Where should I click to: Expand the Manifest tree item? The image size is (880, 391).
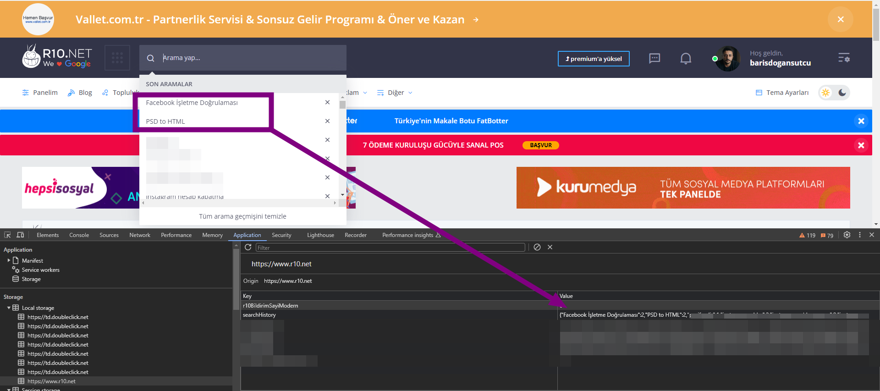pos(9,260)
